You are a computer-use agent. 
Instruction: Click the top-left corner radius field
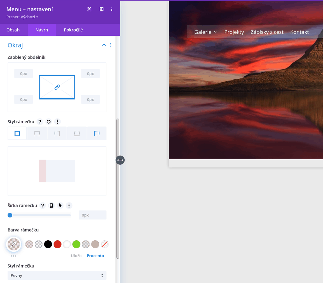click(x=23, y=74)
